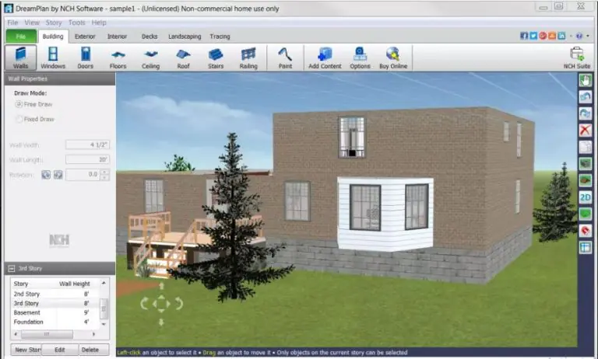Click the rotate view right arrow
This screenshot has height=359, width=598.
(179, 304)
